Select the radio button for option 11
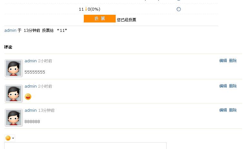The width and height of the screenshot is (243, 149). click(179, 9)
